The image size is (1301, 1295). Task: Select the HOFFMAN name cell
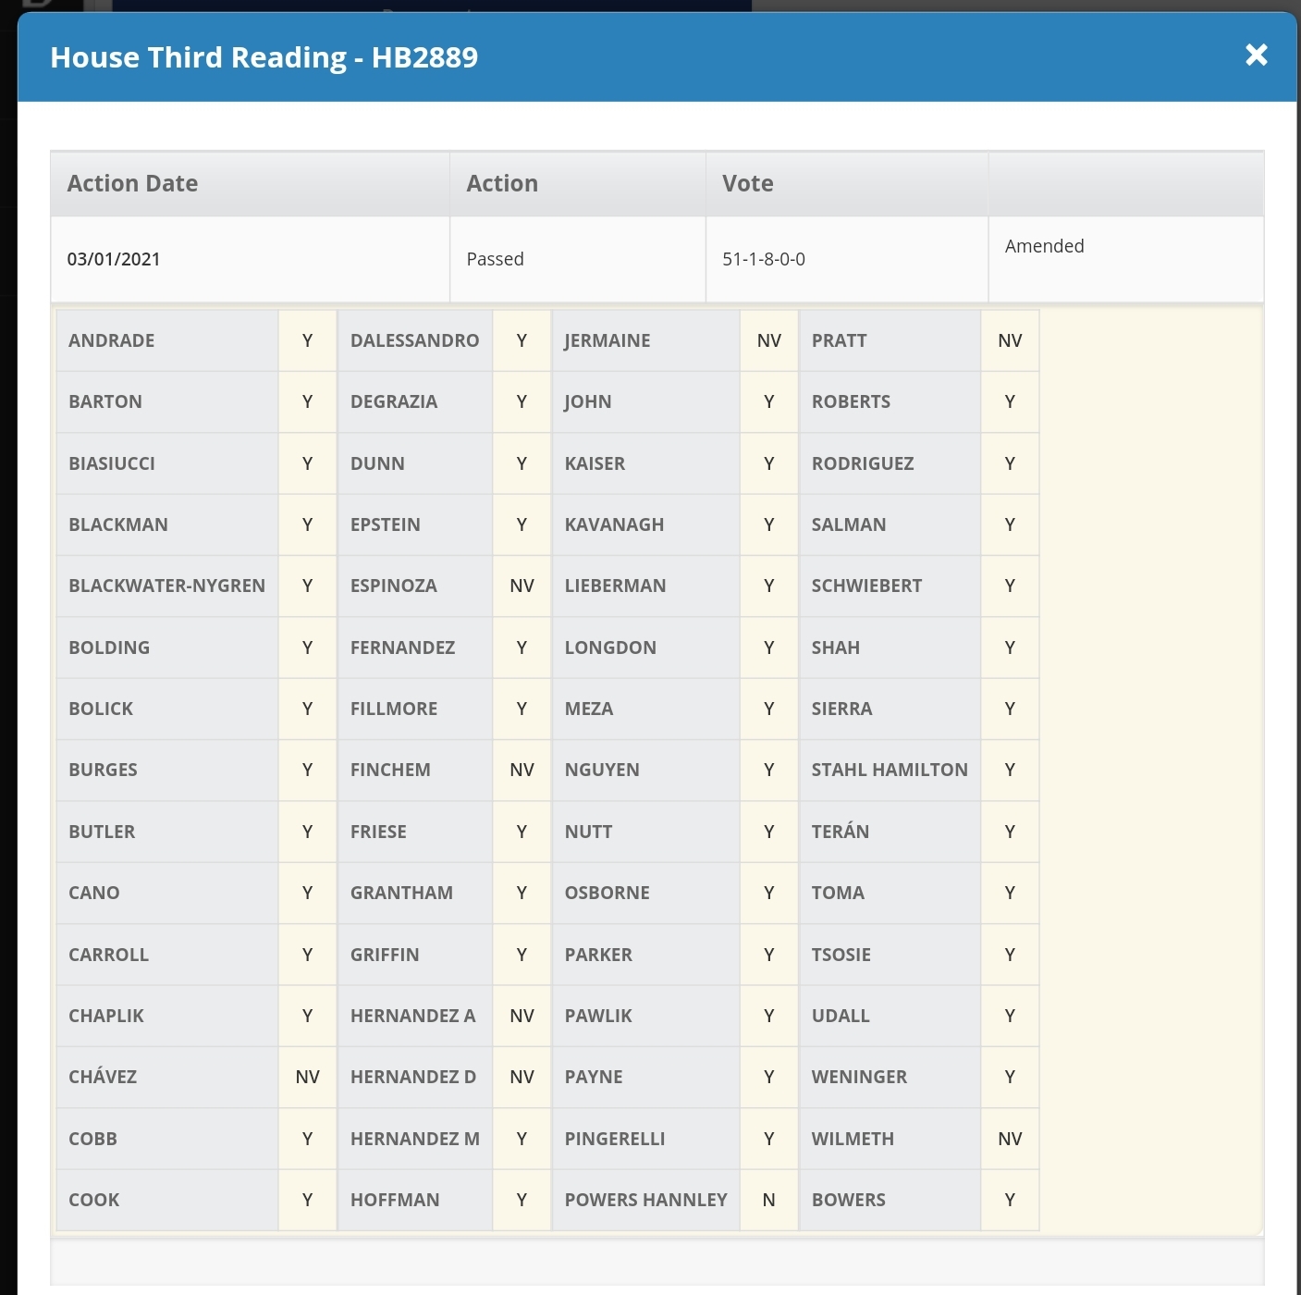point(415,1200)
